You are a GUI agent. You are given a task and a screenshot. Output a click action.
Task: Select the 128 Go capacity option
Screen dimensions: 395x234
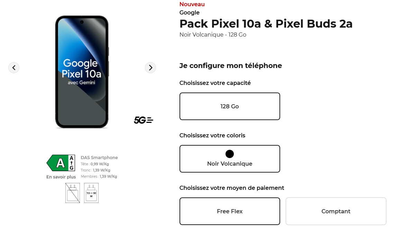click(x=230, y=106)
